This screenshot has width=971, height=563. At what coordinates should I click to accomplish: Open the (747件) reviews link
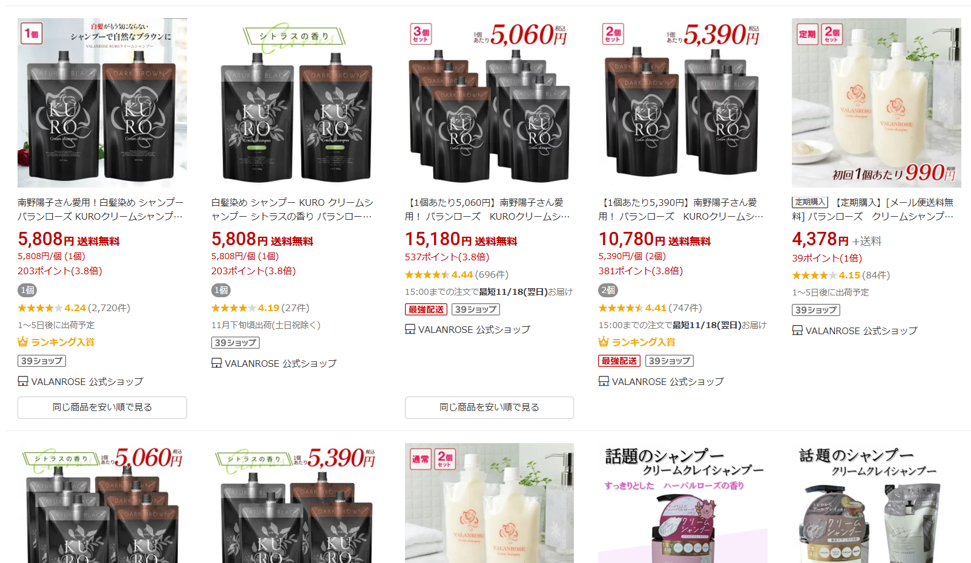(685, 308)
